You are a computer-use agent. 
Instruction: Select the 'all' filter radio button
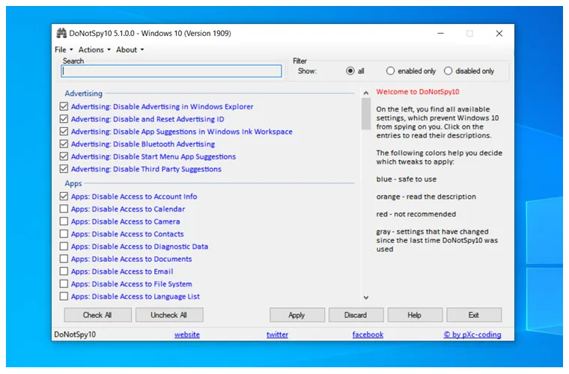(x=350, y=71)
